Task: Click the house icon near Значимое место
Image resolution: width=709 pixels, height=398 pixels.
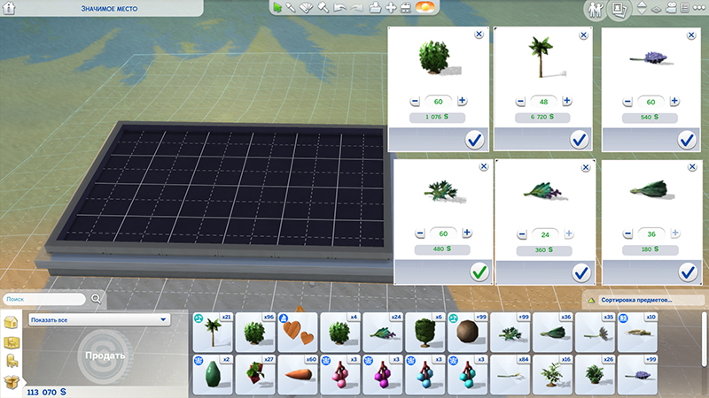Action: pyautogui.click(x=9, y=8)
